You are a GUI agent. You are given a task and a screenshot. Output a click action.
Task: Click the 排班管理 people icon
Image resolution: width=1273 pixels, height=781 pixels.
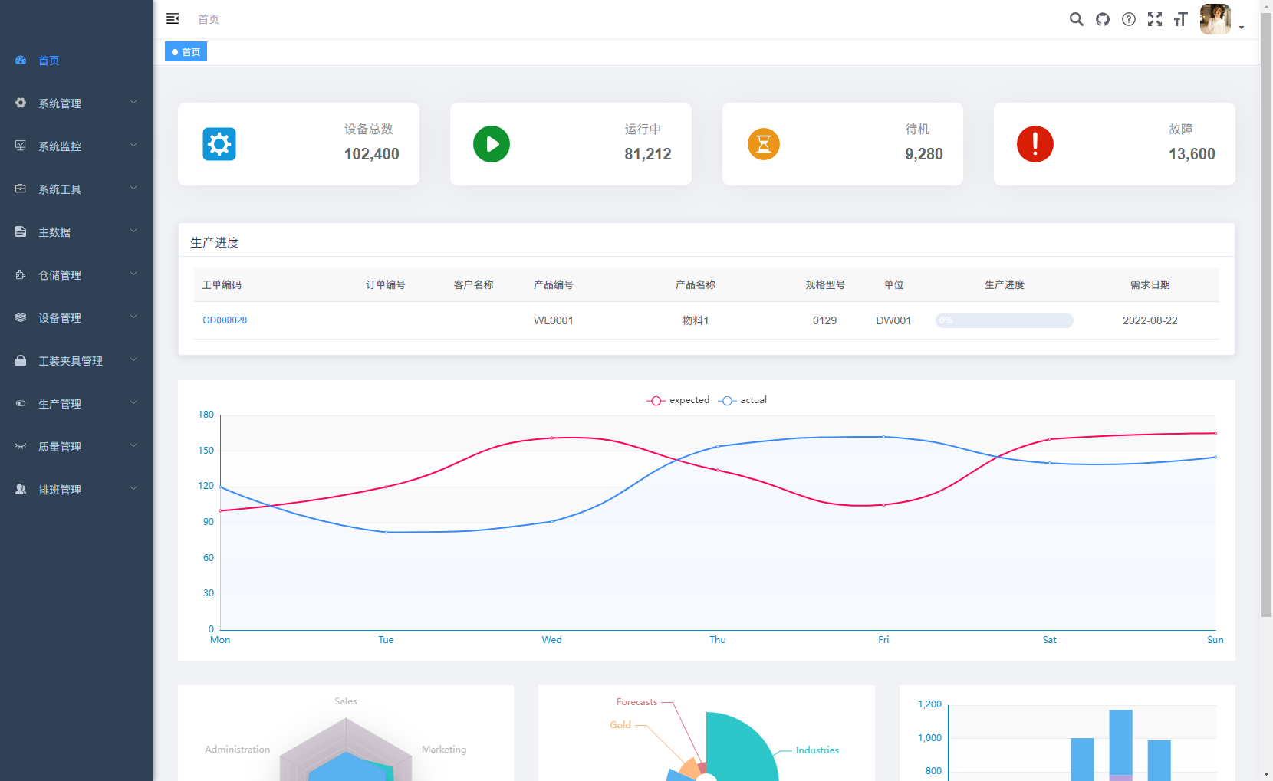21,489
